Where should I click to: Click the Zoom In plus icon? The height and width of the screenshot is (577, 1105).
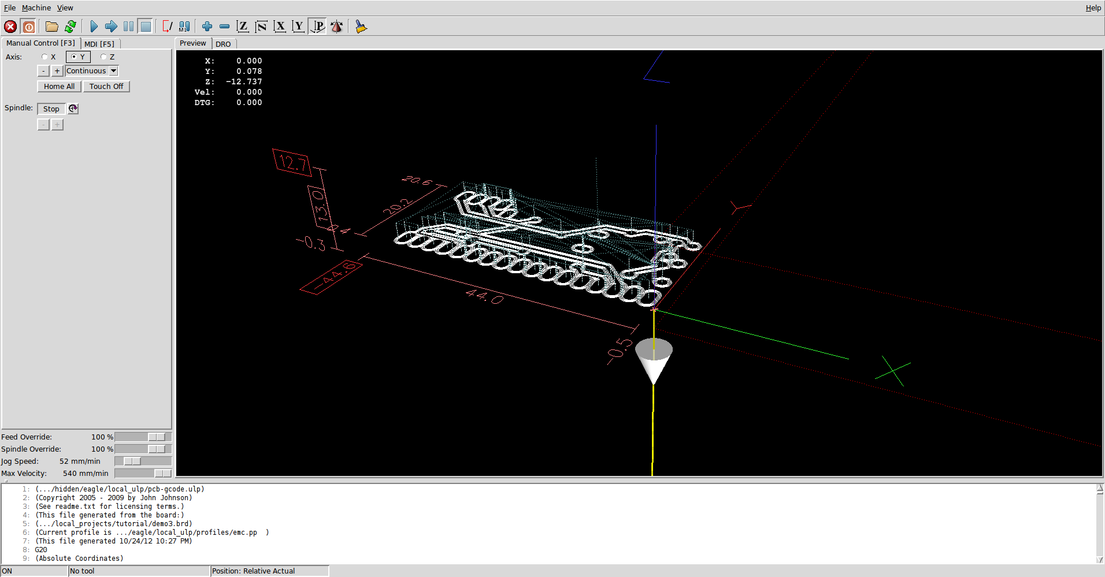pyautogui.click(x=207, y=27)
